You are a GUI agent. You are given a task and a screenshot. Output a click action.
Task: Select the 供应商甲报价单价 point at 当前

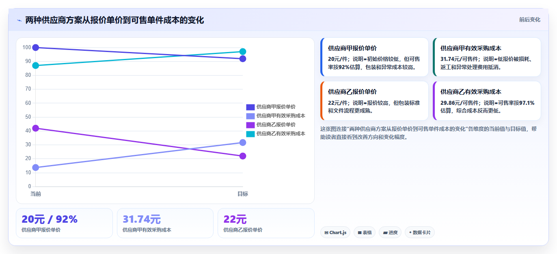tap(36, 48)
